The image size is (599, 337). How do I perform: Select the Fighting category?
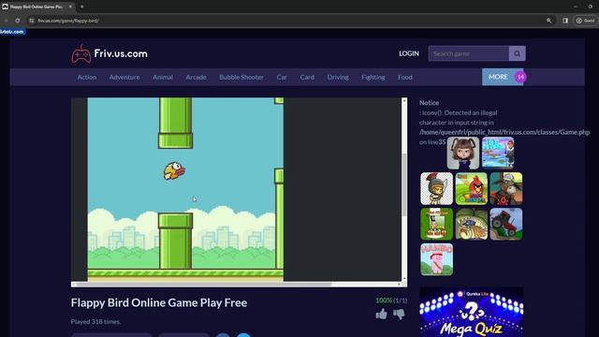pos(373,77)
